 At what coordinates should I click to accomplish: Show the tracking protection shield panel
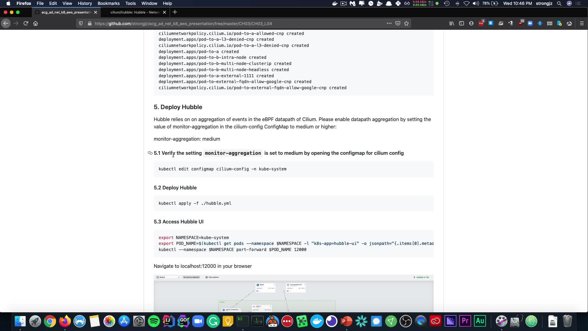(x=81, y=23)
